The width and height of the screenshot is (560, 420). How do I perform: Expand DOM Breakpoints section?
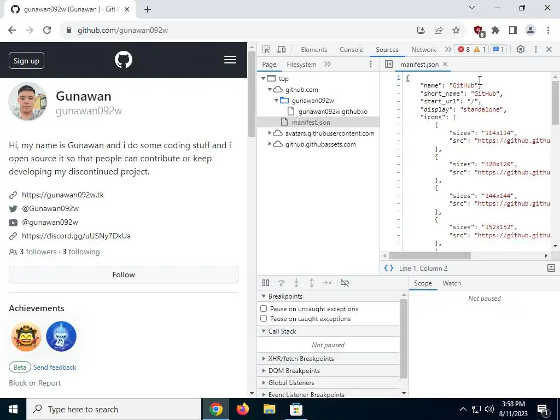(x=264, y=371)
